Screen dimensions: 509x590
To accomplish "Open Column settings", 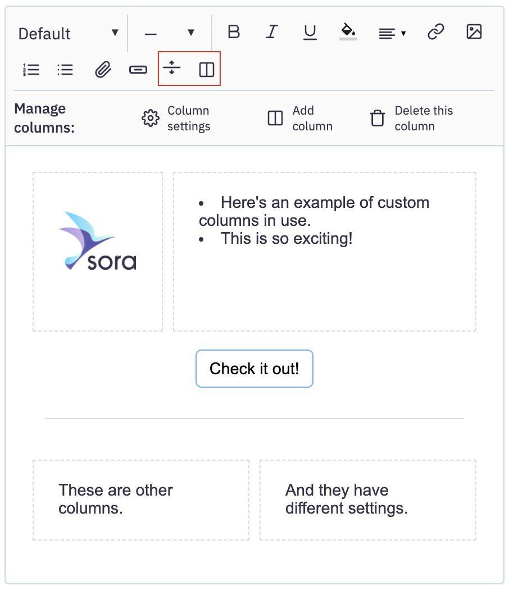I will (x=176, y=118).
